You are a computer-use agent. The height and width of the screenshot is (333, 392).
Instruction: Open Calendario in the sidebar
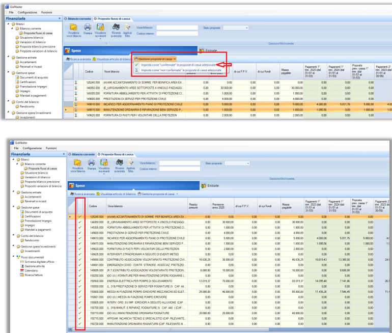(x=32, y=270)
